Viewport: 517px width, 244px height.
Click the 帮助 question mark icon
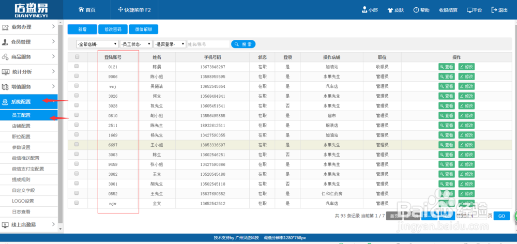416,10
